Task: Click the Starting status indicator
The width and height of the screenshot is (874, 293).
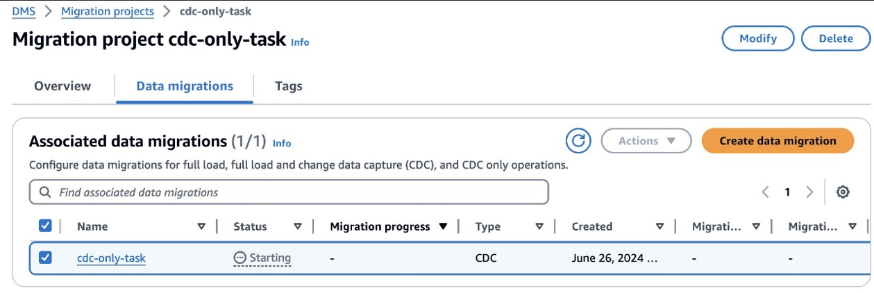Action: coord(262,258)
